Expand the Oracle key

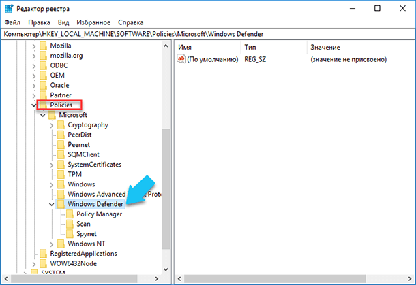click(33, 86)
